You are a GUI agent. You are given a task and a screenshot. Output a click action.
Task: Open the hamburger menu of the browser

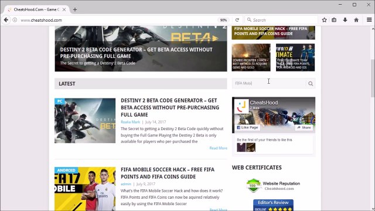pyautogui.click(x=369, y=20)
